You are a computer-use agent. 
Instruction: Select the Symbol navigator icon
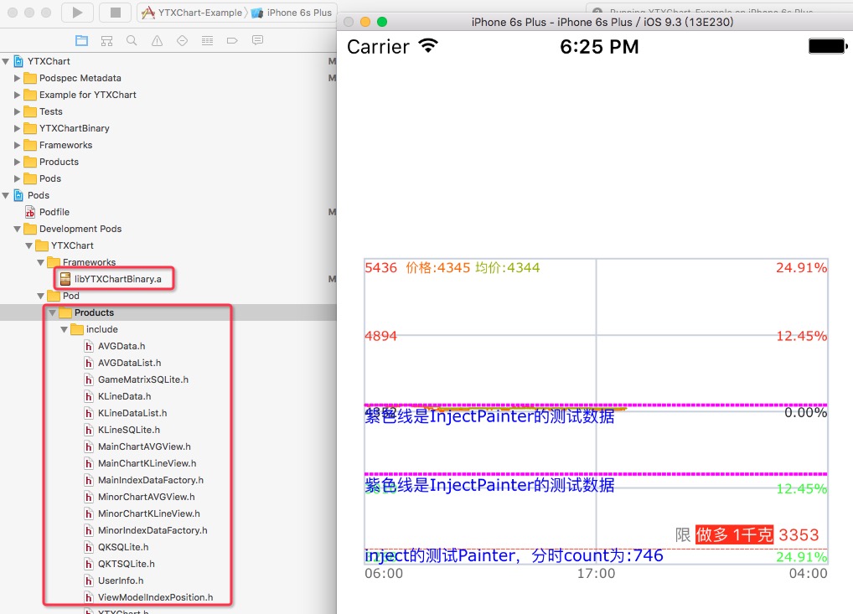(x=106, y=39)
